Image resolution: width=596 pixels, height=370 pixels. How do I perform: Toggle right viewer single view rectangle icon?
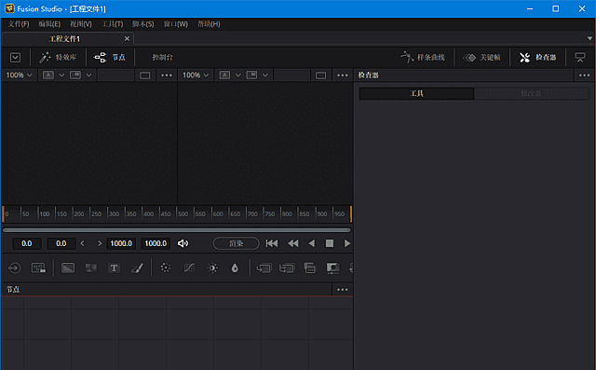(x=320, y=75)
